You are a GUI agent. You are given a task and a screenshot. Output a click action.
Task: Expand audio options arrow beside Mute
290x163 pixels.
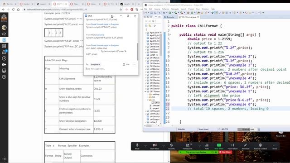145,146
